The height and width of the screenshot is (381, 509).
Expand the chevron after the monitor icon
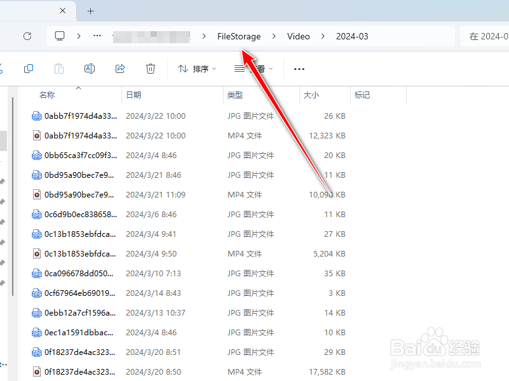[x=79, y=36]
